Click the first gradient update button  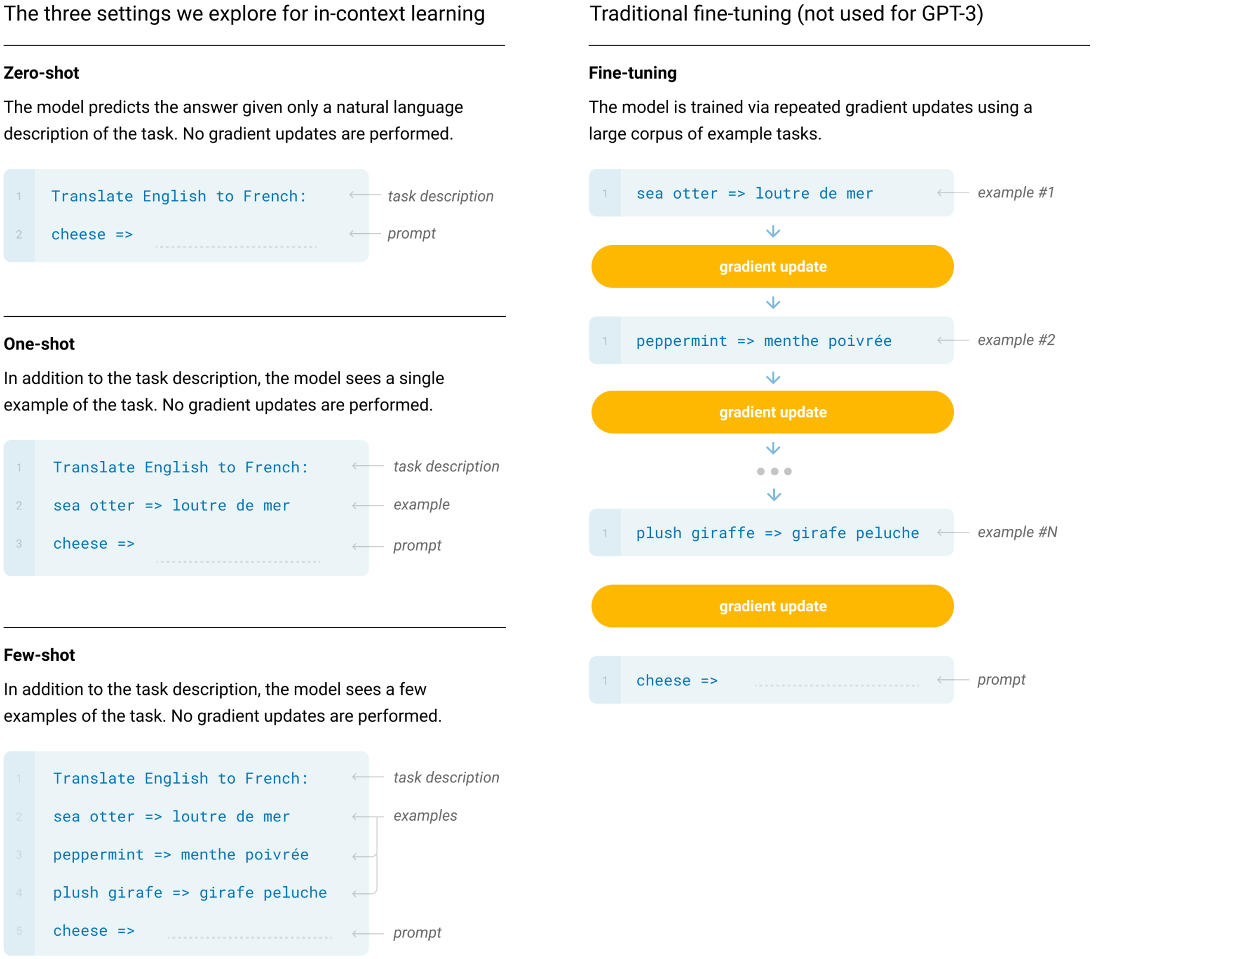[x=772, y=267]
